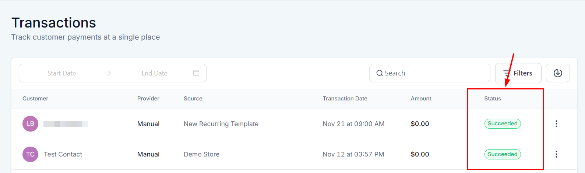Image resolution: width=585 pixels, height=173 pixels.
Task: Click the calendar icon in date range
Action: (196, 73)
